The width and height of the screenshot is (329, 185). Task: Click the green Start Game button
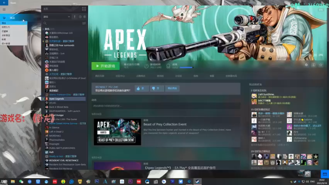pyautogui.click(x=106, y=66)
